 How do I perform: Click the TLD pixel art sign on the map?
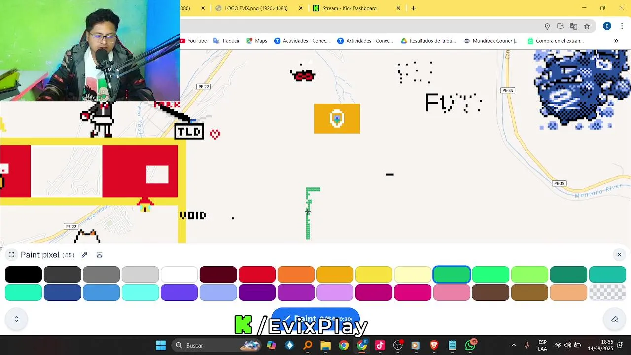tap(189, 132)
